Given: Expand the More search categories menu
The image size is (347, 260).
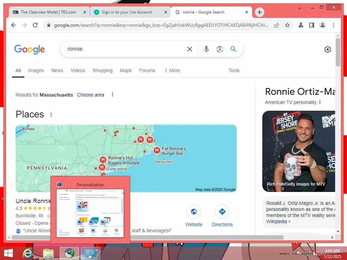Looking at the screenshot, I should pos(172,70).
